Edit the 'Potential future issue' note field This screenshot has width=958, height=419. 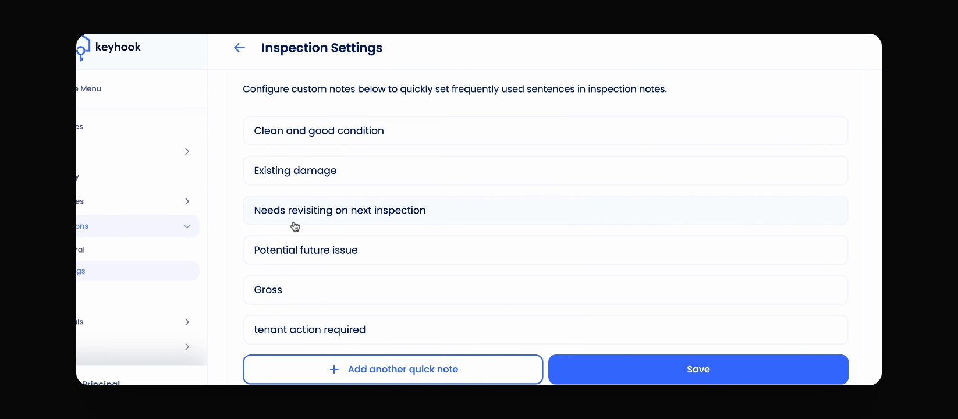pyautogui.click(x=545, y=250)
